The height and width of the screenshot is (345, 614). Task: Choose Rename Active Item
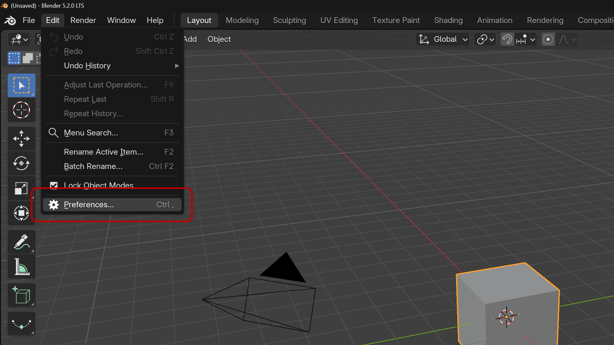[x=112, y=152]
